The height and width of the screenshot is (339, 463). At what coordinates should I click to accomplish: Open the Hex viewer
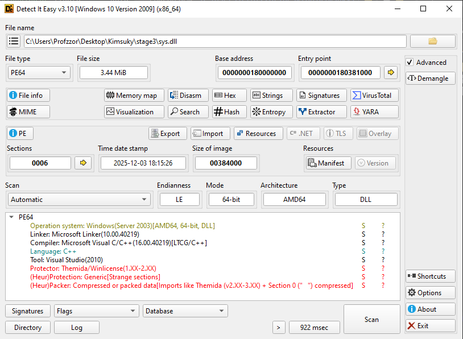click(229, 95)
